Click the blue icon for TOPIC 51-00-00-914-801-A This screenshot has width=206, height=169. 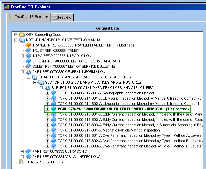tap(54, 98)
